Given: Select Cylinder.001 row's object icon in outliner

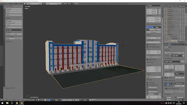Looking at the screenshot, I should [x=167, y=25].
